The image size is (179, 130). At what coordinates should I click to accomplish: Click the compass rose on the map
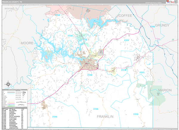coord(8,84)
